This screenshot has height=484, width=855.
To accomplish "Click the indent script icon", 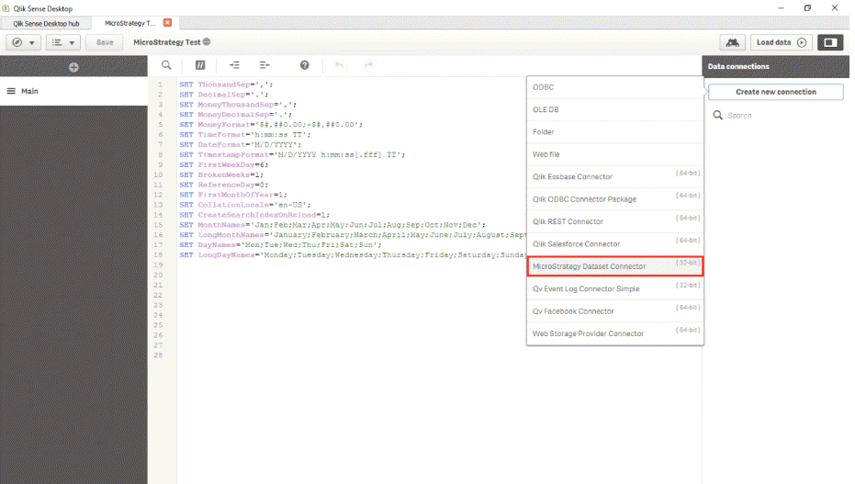I will click(234, 65).
